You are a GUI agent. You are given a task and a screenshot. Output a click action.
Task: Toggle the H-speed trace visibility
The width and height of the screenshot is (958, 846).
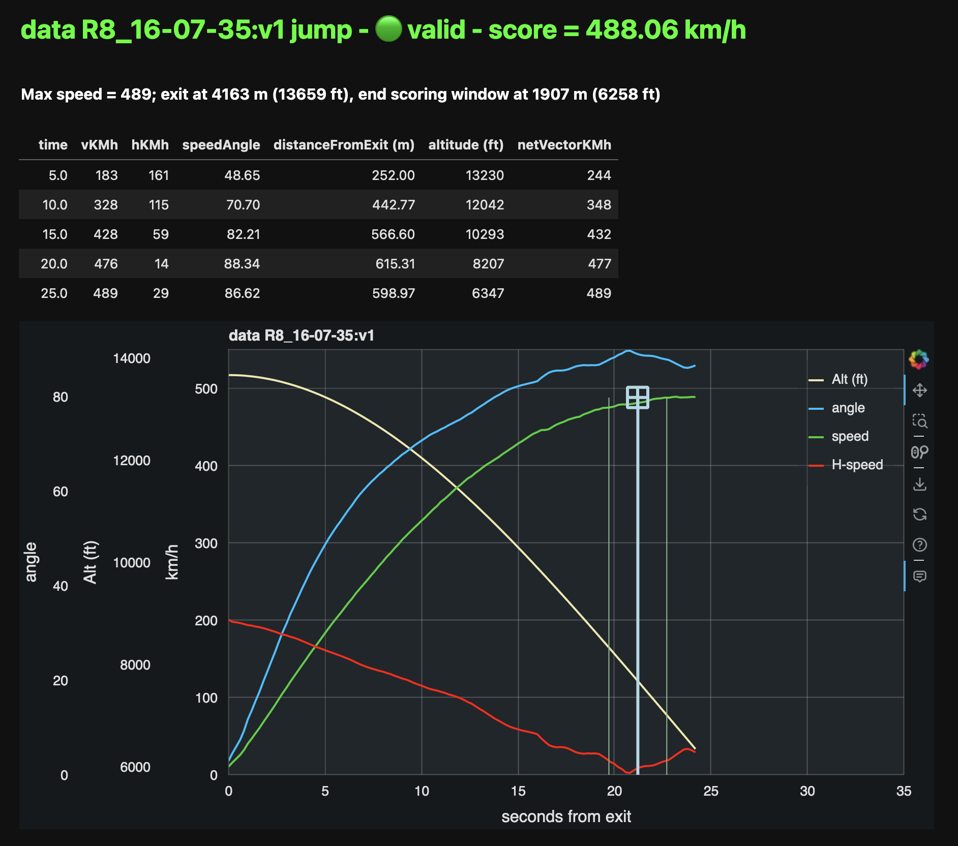pyautogui.click(x=857, y=464)
